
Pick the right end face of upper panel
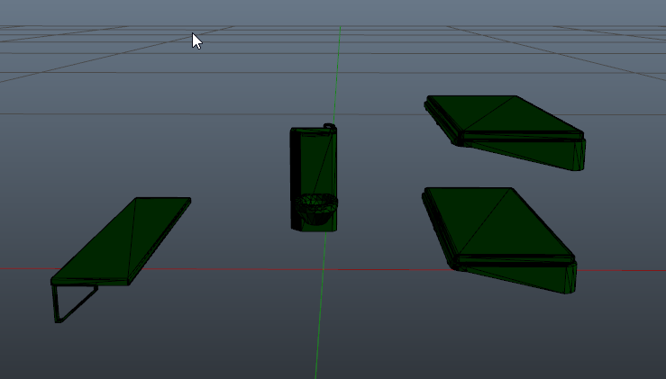click(x=579, y=154)
